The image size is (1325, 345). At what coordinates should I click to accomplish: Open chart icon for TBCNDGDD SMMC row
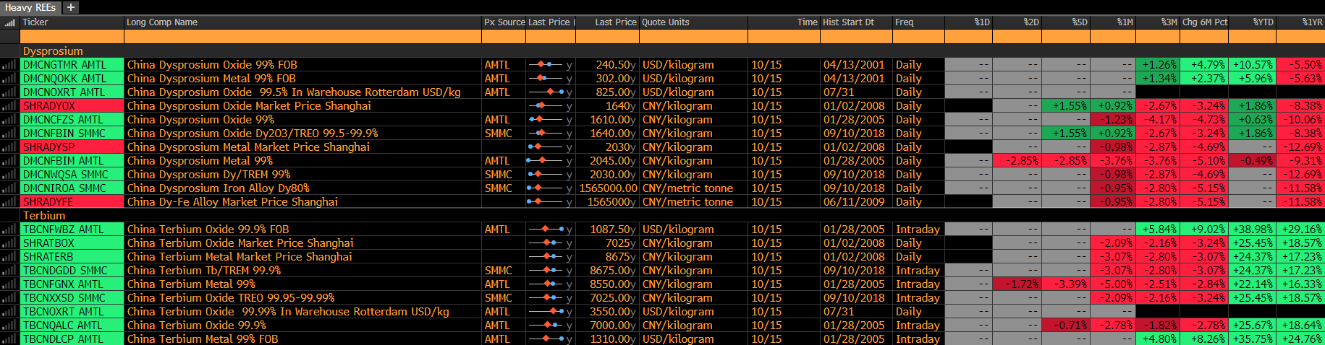(x=9, y=271)
